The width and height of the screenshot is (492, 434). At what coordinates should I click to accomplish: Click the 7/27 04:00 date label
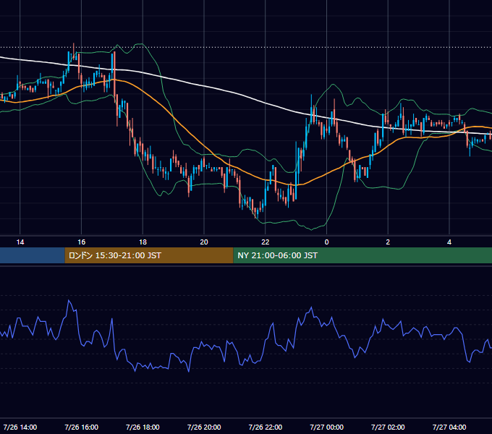449,427
